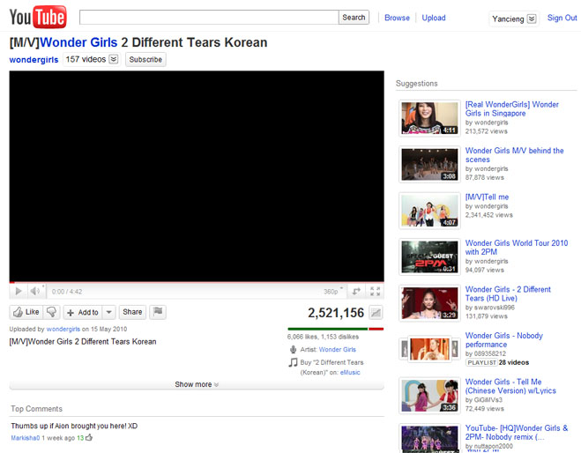Click the Suggestions heading
The width and height of the screenshot is (581, 453).
click(416, 84)
